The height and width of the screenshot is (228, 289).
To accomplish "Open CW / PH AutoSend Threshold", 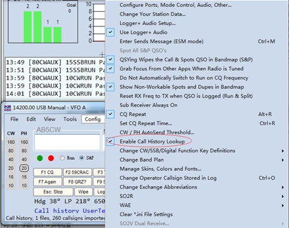I will 157,132.
